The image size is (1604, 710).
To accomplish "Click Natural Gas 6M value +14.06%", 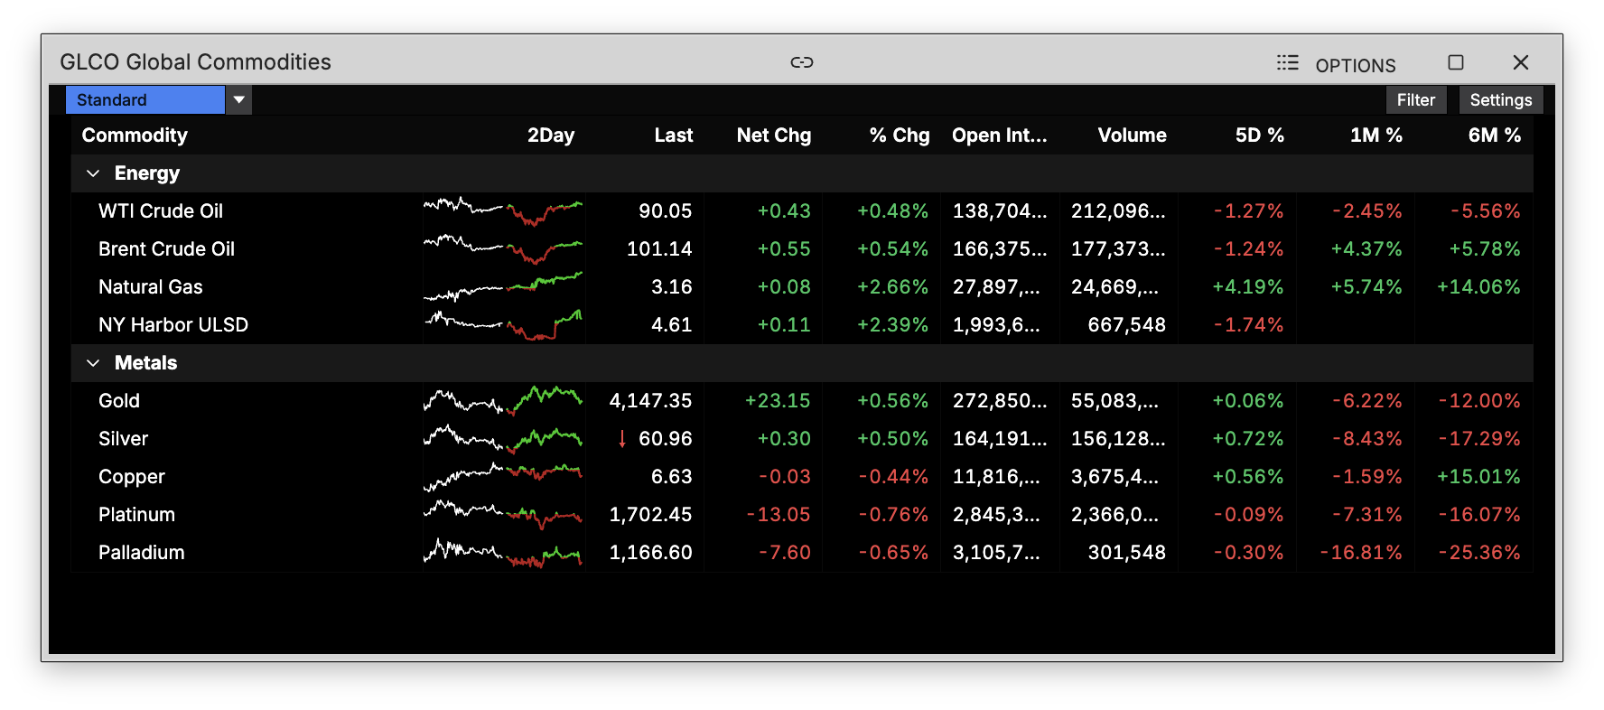I will click(x=1478, y=287).
